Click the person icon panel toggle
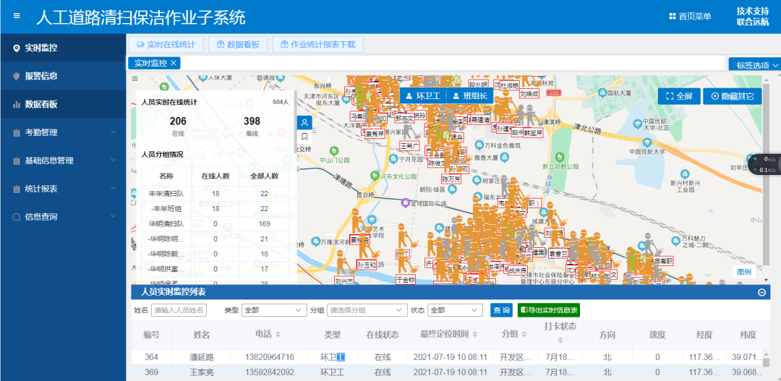This screenshot has width=781, height=381. tap(304, 122)
